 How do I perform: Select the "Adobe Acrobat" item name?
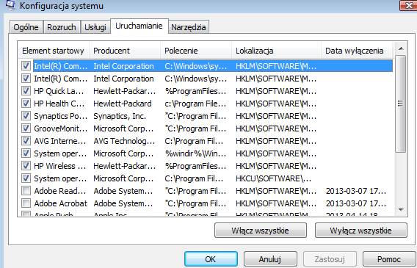[61, 203]
